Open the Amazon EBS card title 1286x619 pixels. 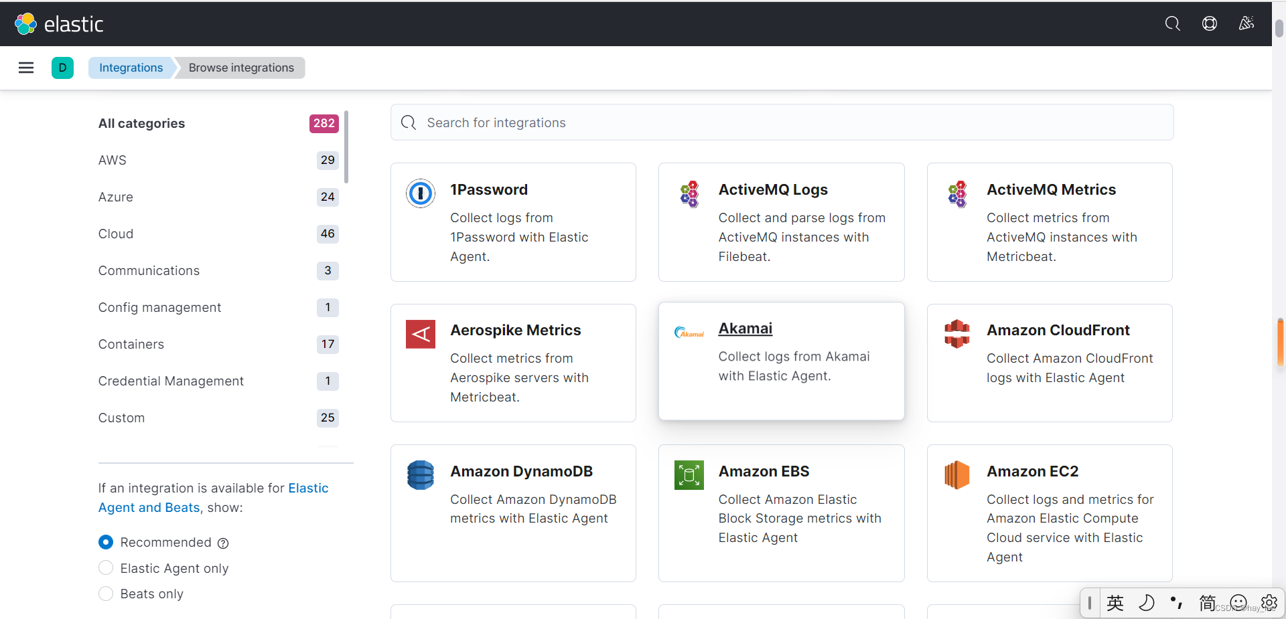[x=764, y=471]
